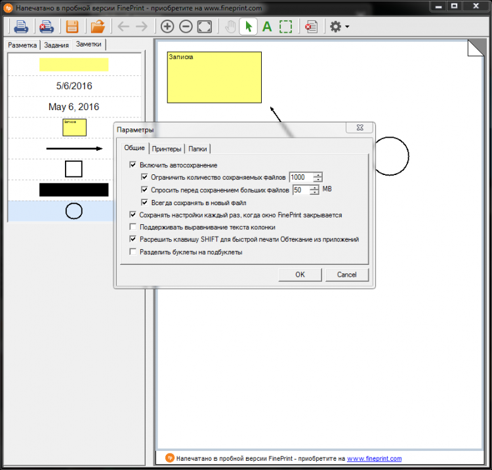Image resolution: width=492 pixels, height=470 pixels.
Task: Go forward with the right arrow
Action: (x=142, y=27)
